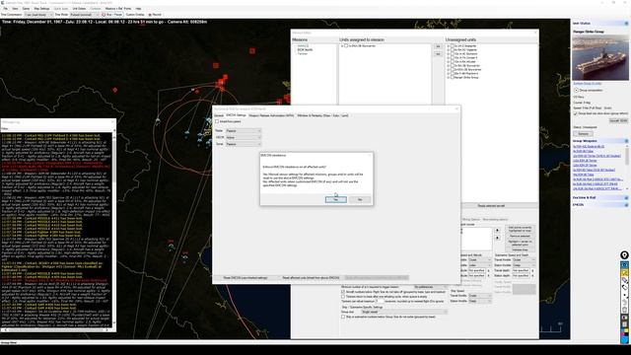Collapse the Unit Status panel header

coord(626,24)
